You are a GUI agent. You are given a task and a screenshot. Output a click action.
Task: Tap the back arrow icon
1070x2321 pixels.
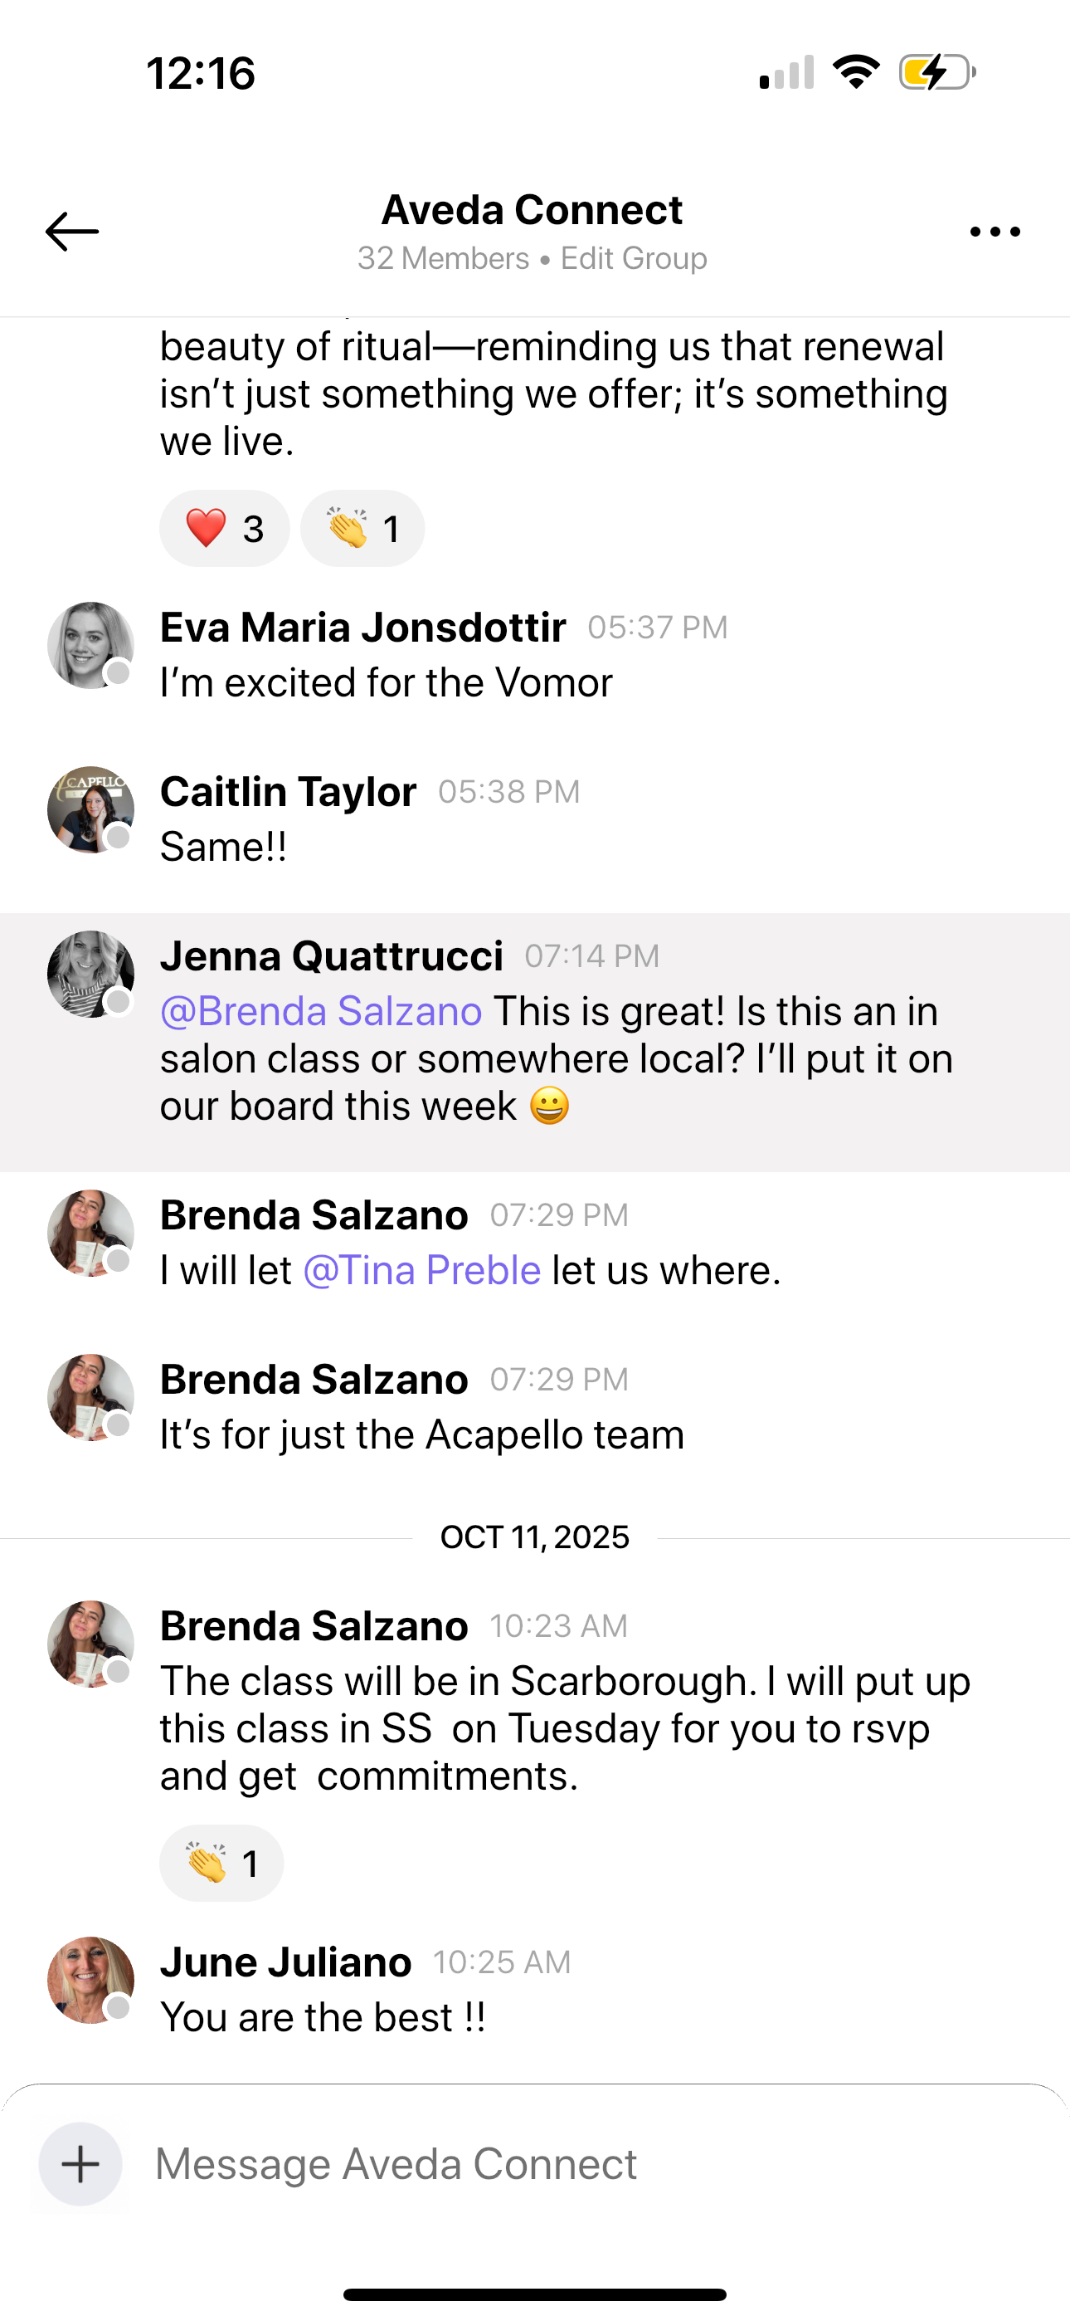click(72, 232)
